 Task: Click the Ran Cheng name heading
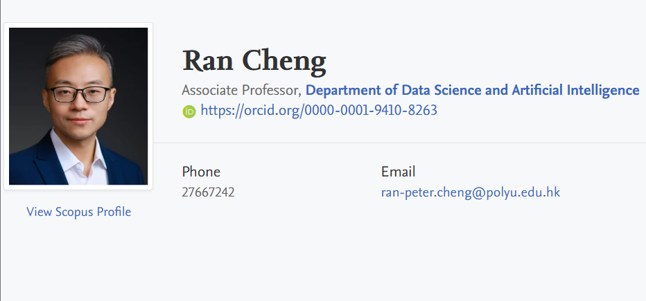(x=254, y=61)
